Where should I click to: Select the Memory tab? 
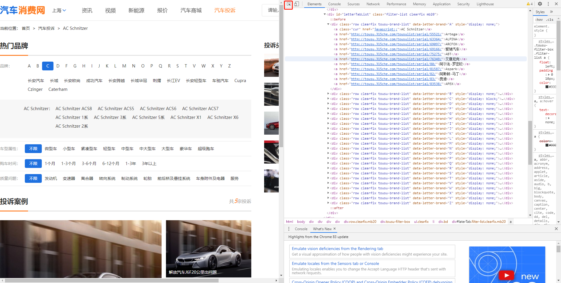tap(419, 4)
